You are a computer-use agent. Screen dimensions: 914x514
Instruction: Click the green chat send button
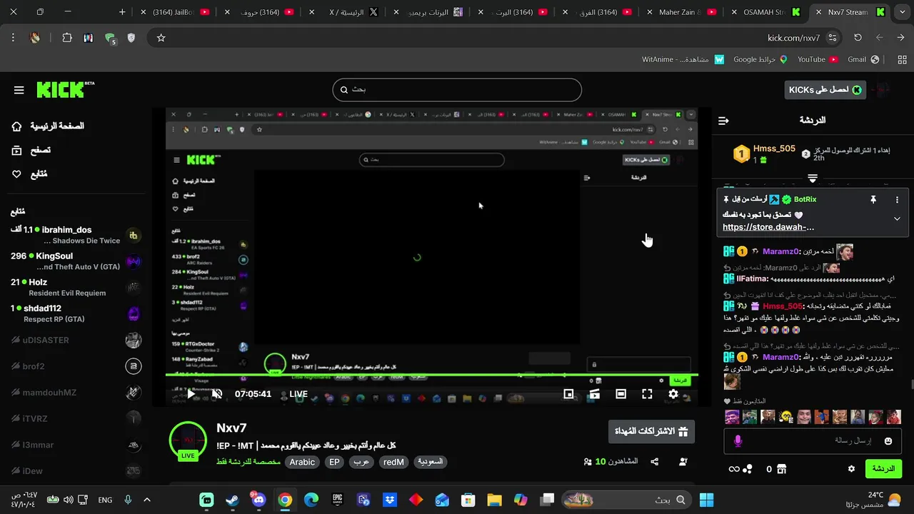coord(884,469)
